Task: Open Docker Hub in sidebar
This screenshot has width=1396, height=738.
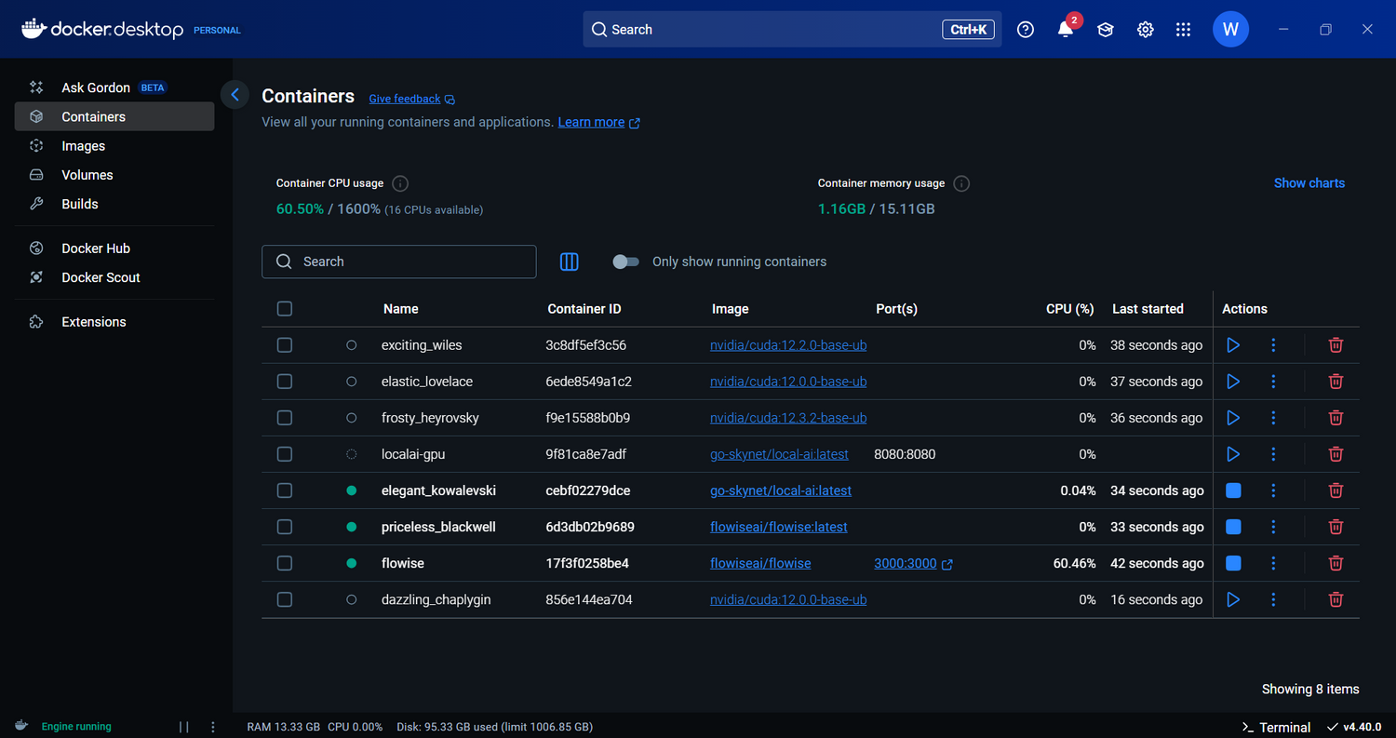Action: pyautogui.click(x=114, y=248)
